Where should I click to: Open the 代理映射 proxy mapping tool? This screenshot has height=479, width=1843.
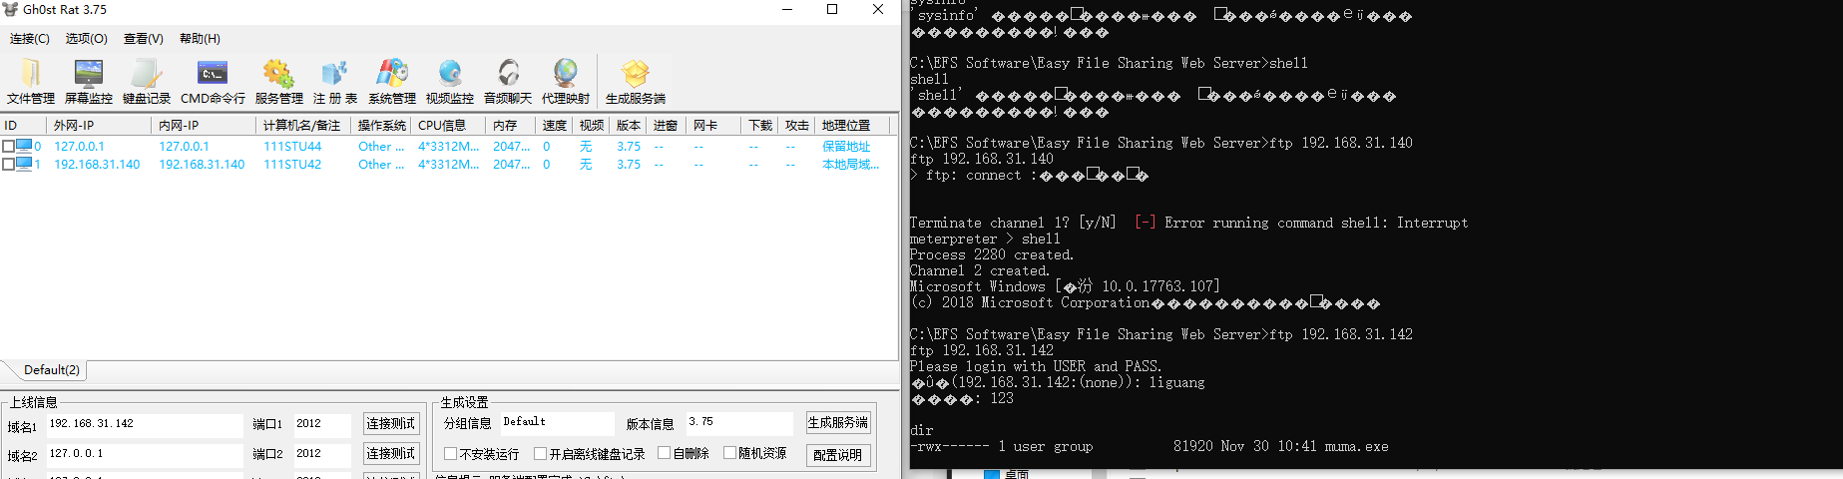coord(566,82)
